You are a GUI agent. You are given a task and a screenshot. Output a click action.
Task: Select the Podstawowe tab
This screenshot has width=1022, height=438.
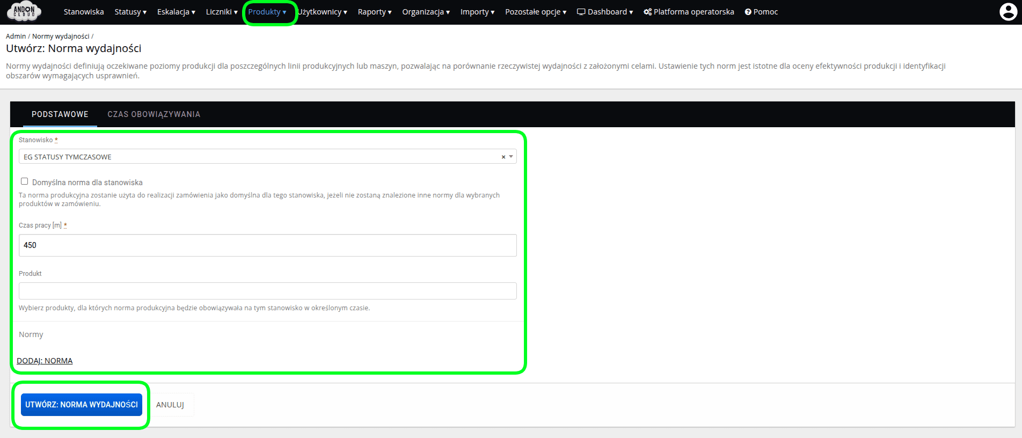[60, 114]
